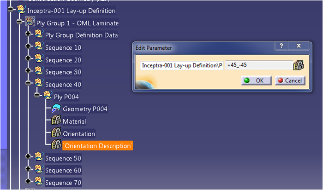The image size is (323, 190).
Task: Click the parameter name path field
Action: coord(181,65)
